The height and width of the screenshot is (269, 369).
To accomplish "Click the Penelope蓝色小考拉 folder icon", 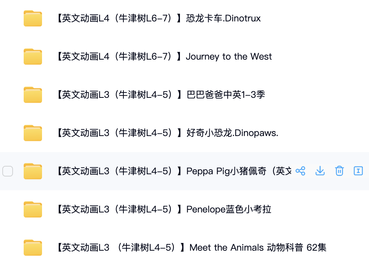I will tap(33, 209).
